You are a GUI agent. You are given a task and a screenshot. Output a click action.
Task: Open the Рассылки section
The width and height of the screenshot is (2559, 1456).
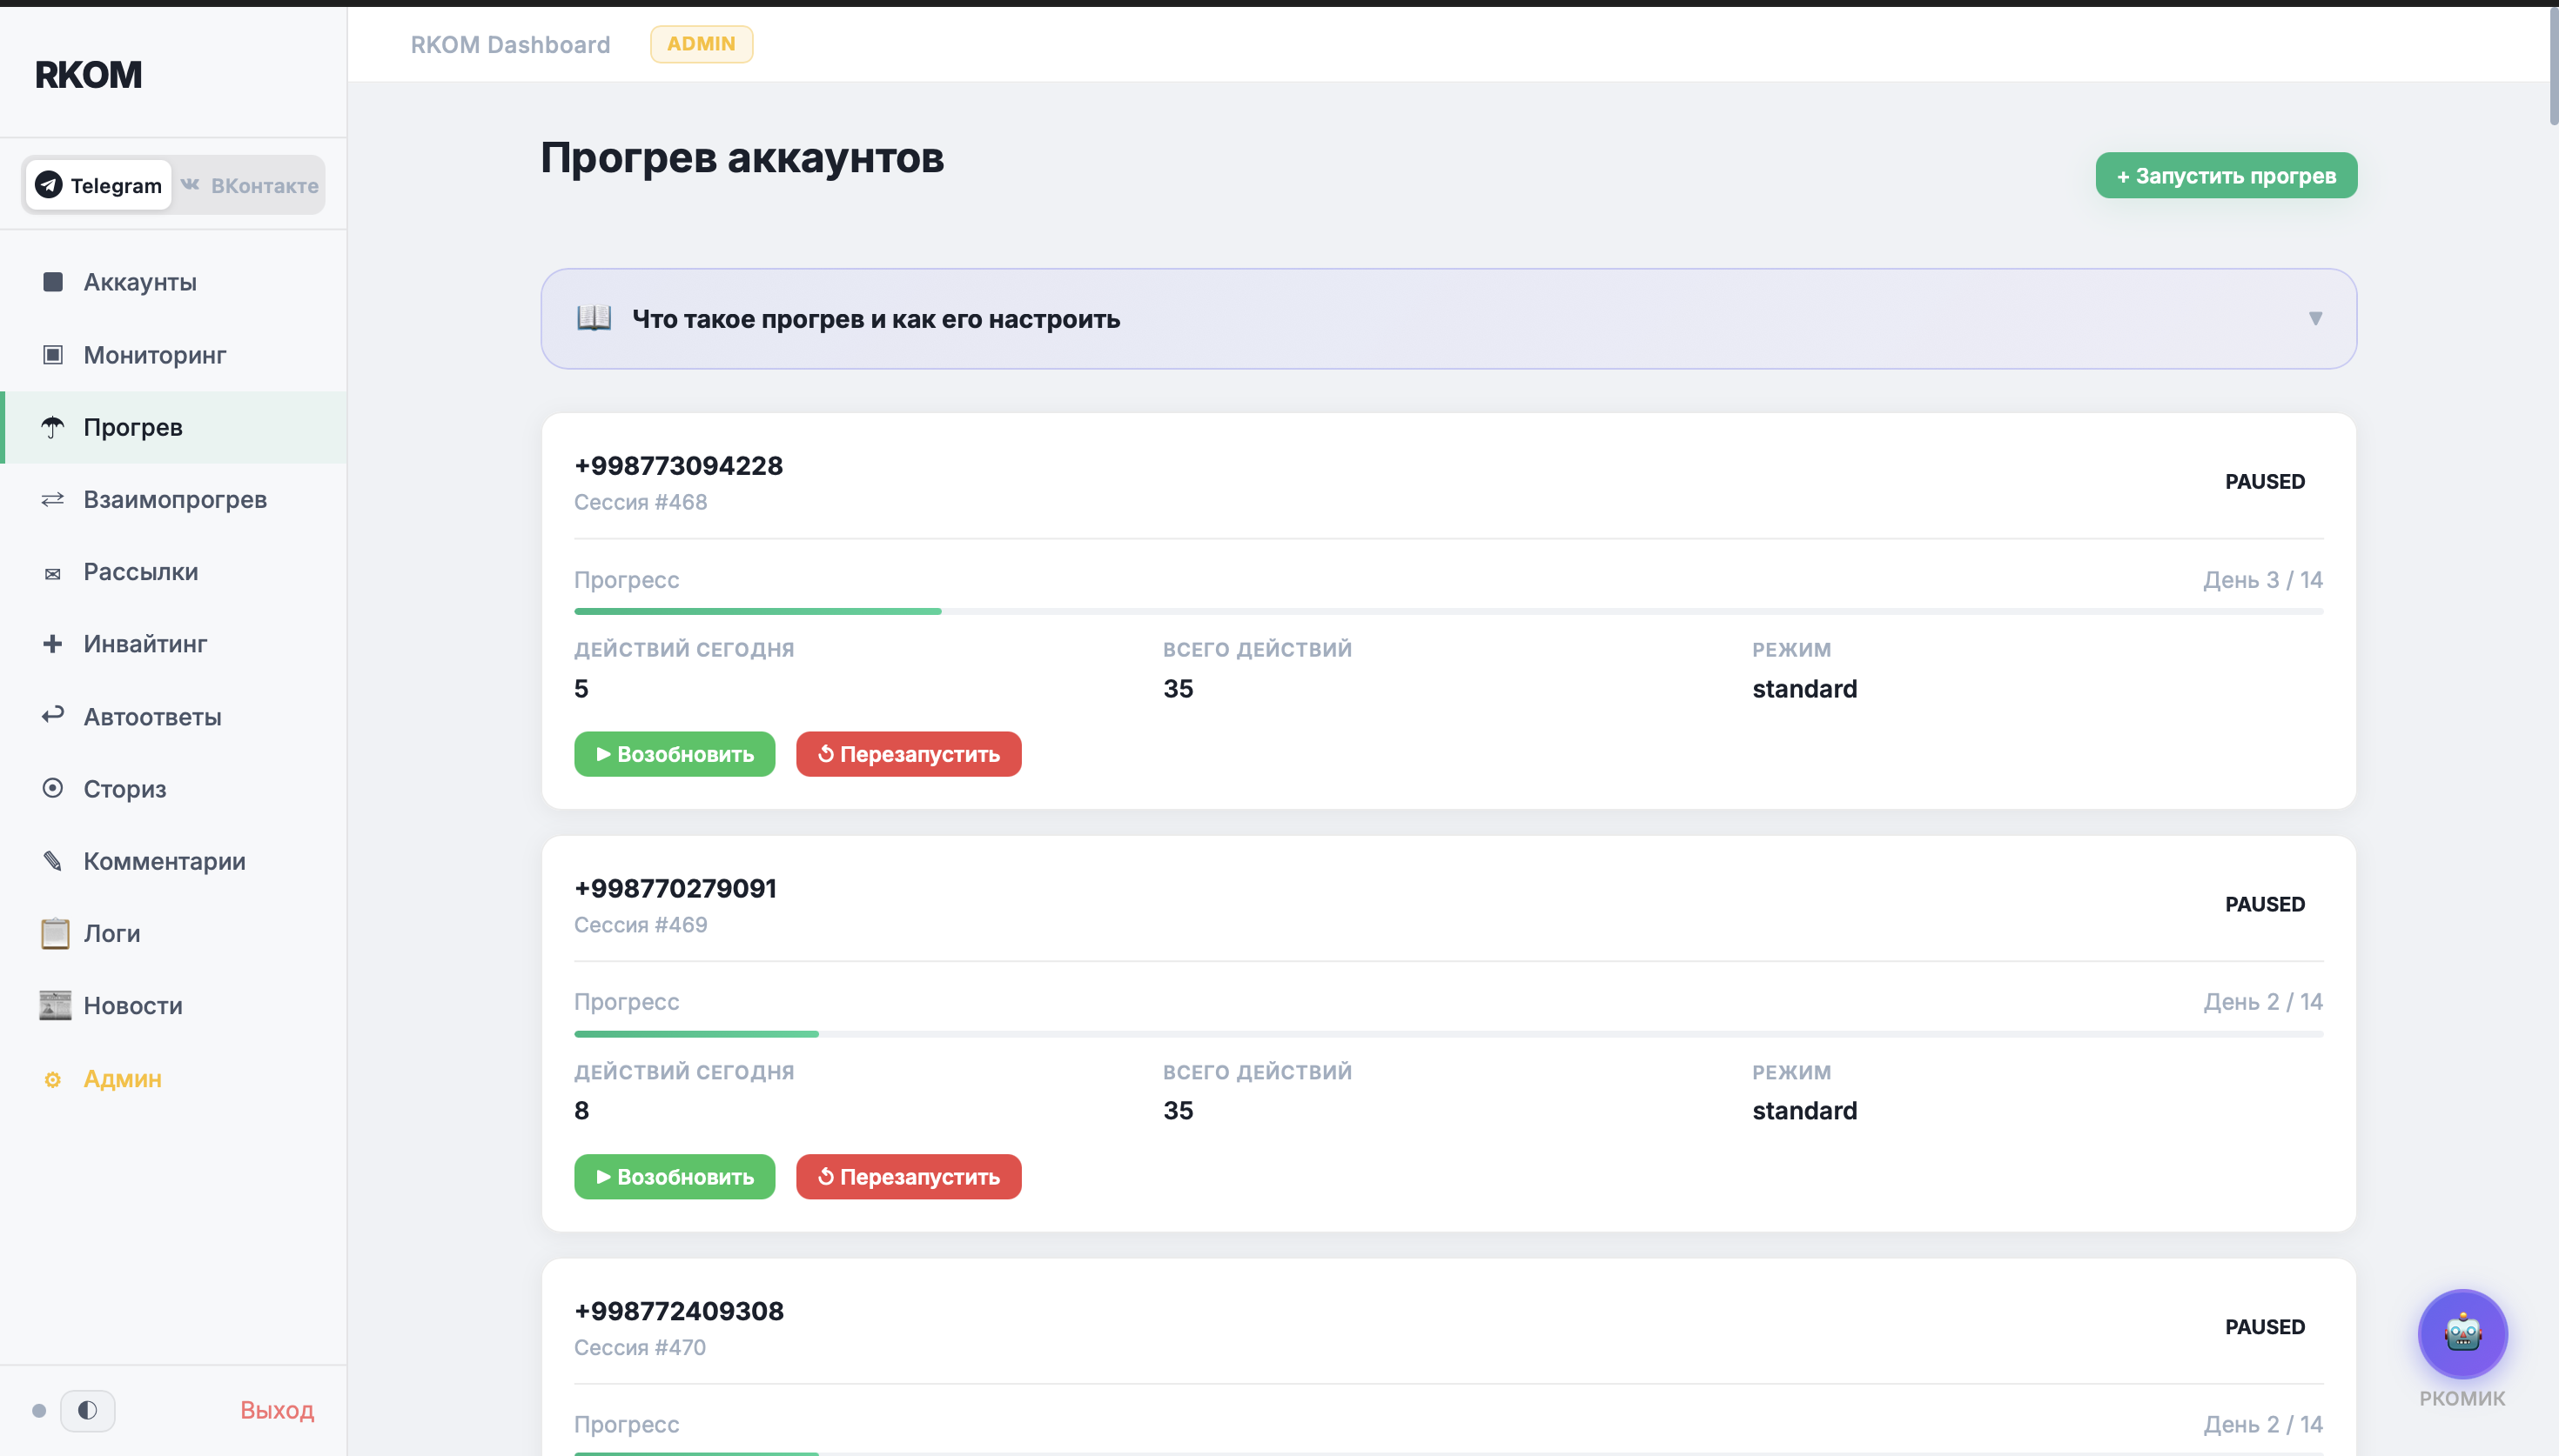coord(174,572)
